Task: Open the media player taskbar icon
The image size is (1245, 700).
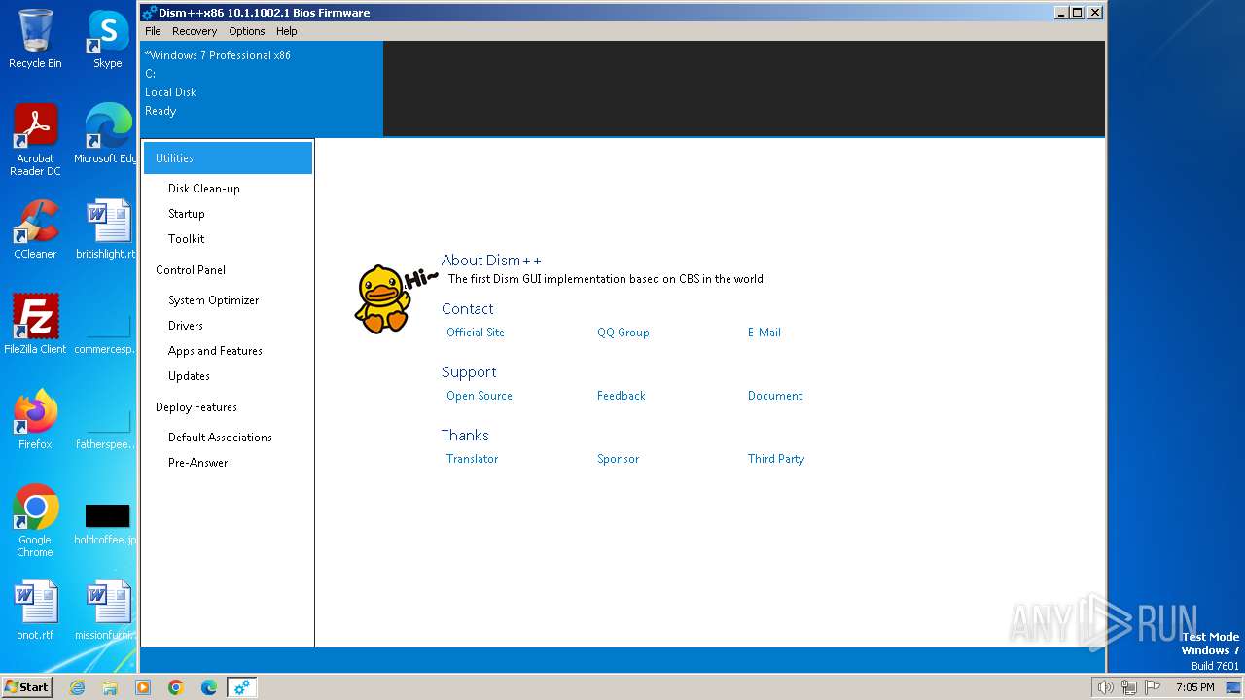Action: (143, 687)
